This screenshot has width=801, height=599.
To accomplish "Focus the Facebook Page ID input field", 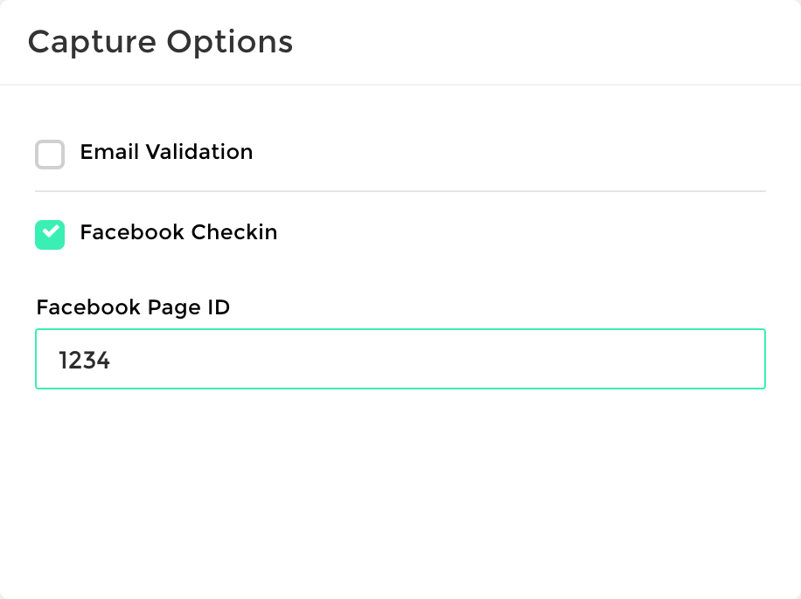I will click(x=400, y=359).
